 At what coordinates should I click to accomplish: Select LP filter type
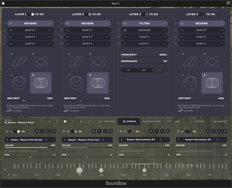[x=128, y=70]
